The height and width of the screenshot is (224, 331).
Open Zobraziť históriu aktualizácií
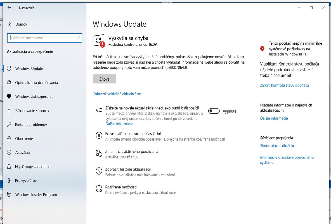pyautogui.click(x=128, y=169)
